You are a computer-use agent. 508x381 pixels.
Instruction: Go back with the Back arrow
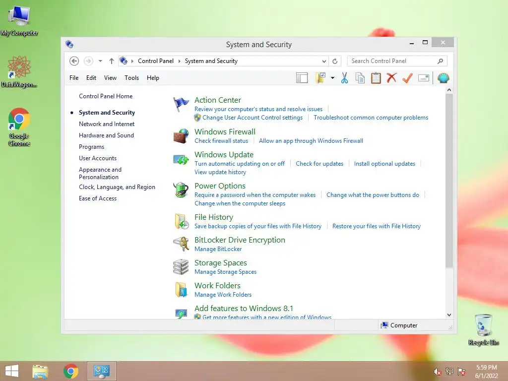(74, 61)
